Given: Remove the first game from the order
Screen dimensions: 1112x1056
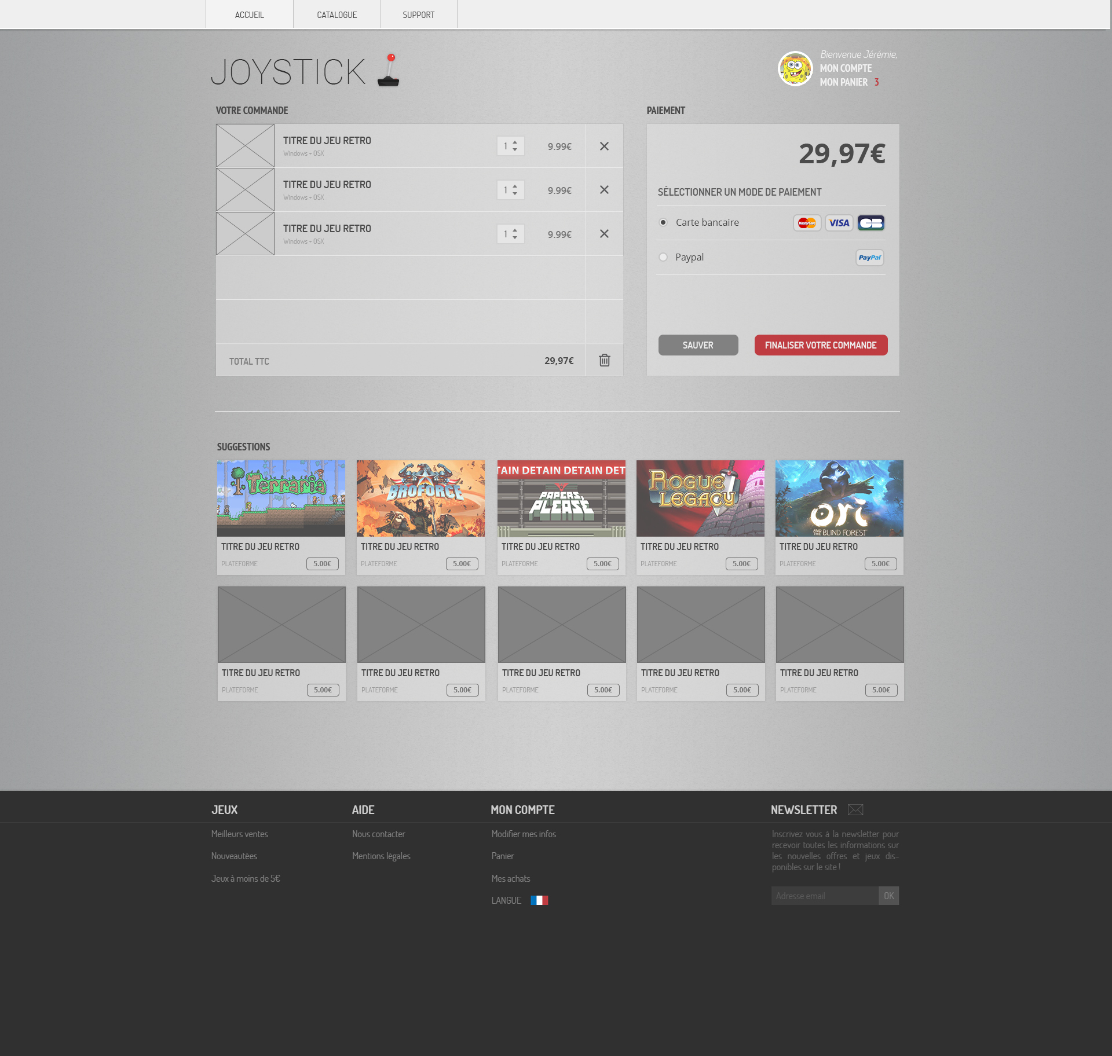Looking at the screenshot, I should 604,146.
